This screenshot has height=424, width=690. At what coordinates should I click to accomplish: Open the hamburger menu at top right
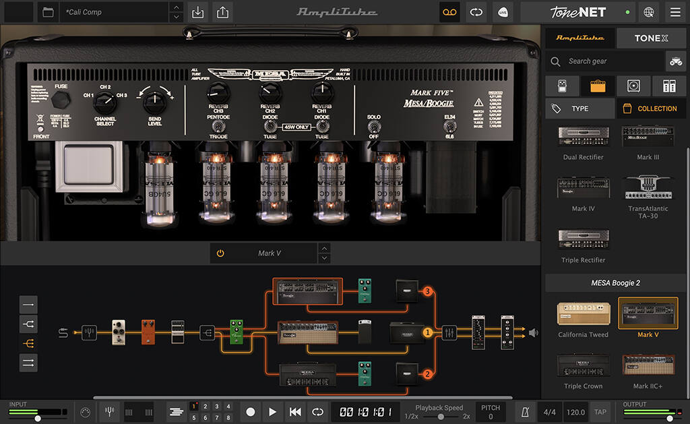[675, 11]
